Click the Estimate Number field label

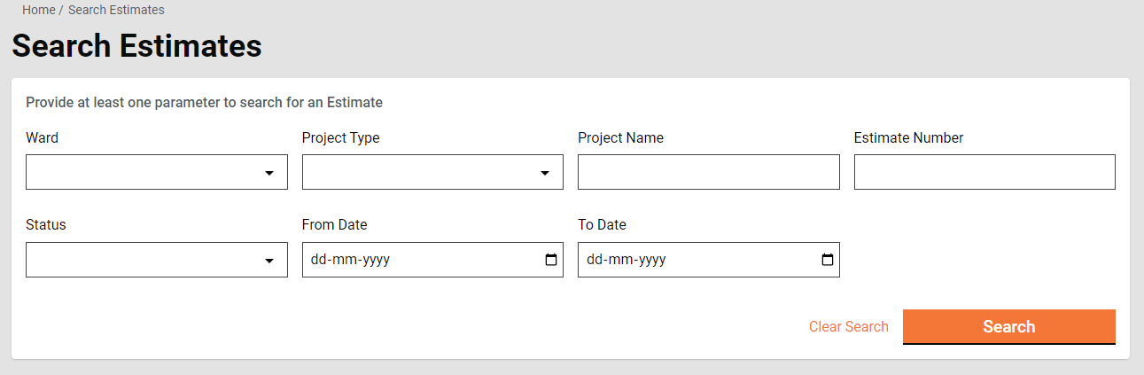pyautogui.click(x=908, y=137)
